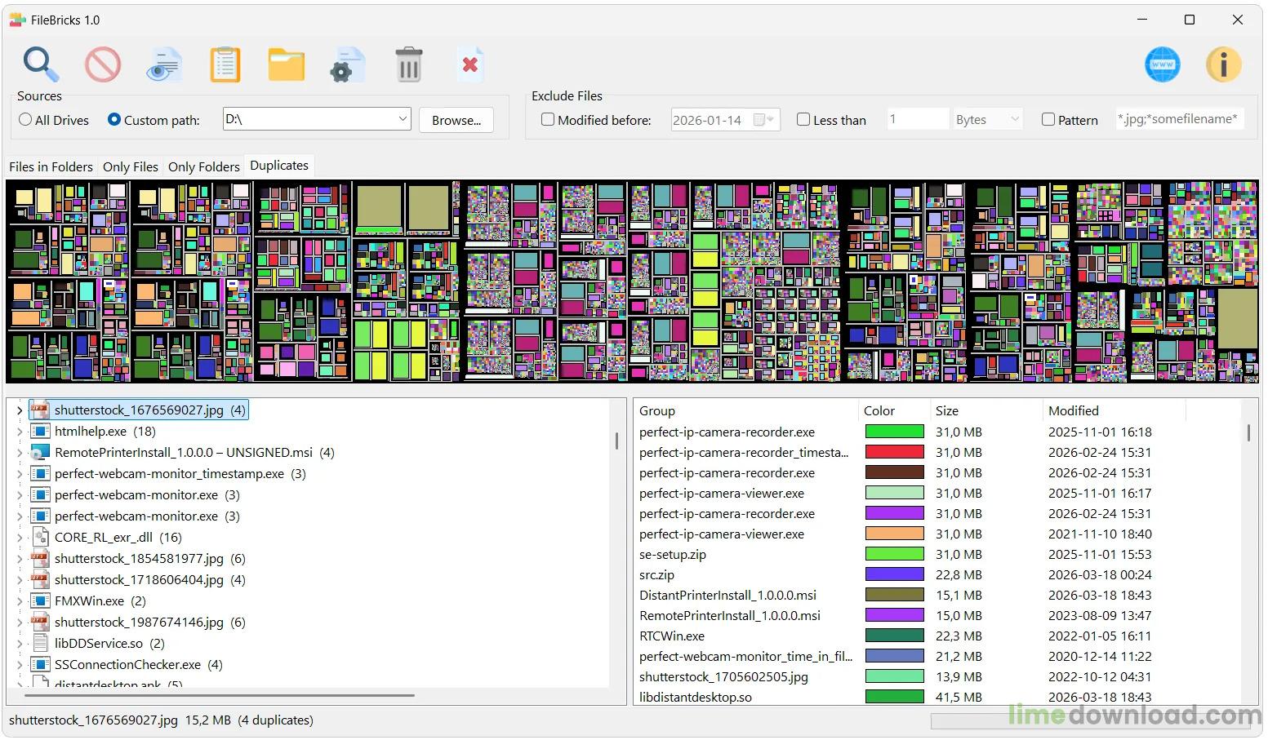Click the file with red X icon
Viewport: 1268px width, 740px height.
click(x=470, y=64)
